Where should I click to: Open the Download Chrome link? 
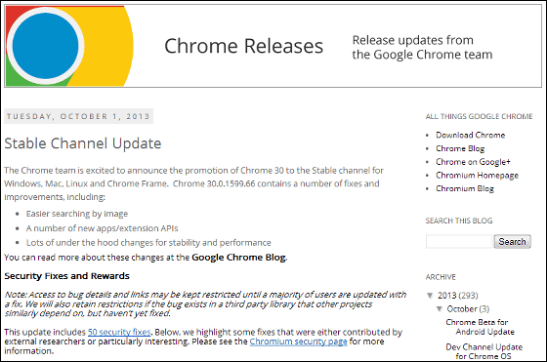pyautogui.click(x=470, y=135)
